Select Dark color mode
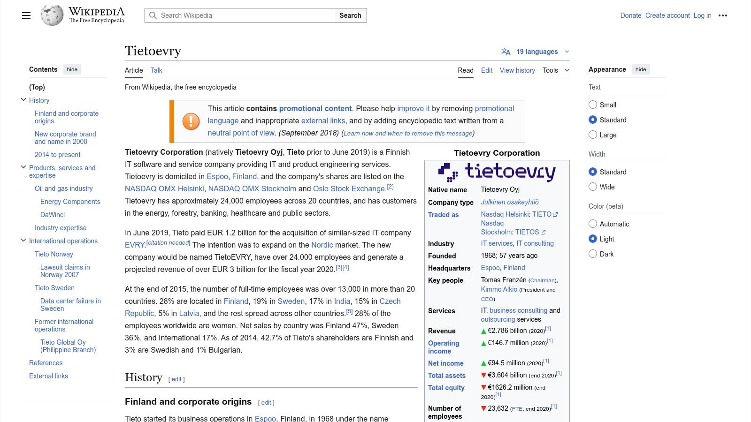Viewport: 751px width, 422px height. pyautogui.click(x=593, y=254)
